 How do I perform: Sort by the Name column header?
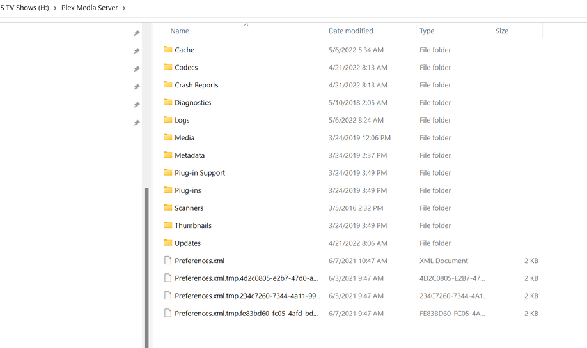[x=180, y=31]
